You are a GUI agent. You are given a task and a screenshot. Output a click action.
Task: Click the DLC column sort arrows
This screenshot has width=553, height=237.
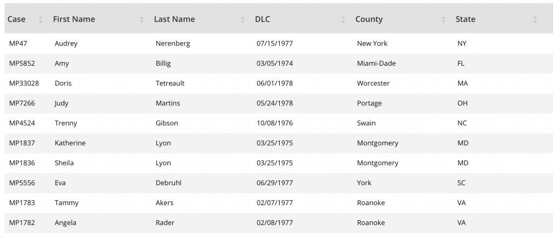point(343,19)
